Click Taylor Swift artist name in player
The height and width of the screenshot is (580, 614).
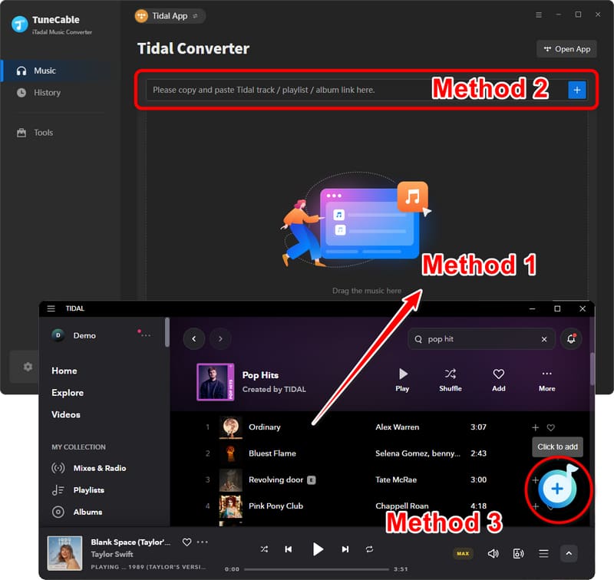click(x=112, y=554)
